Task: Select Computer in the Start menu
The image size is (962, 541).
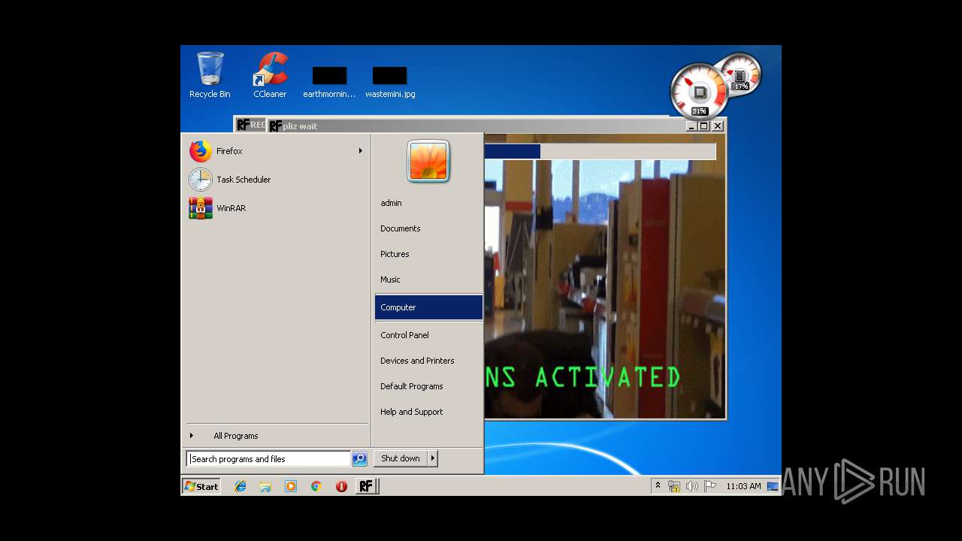Action: [x=428, y=307]
